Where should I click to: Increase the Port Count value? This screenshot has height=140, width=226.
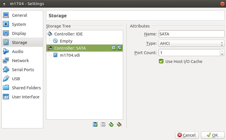click(x=222, y=51)
